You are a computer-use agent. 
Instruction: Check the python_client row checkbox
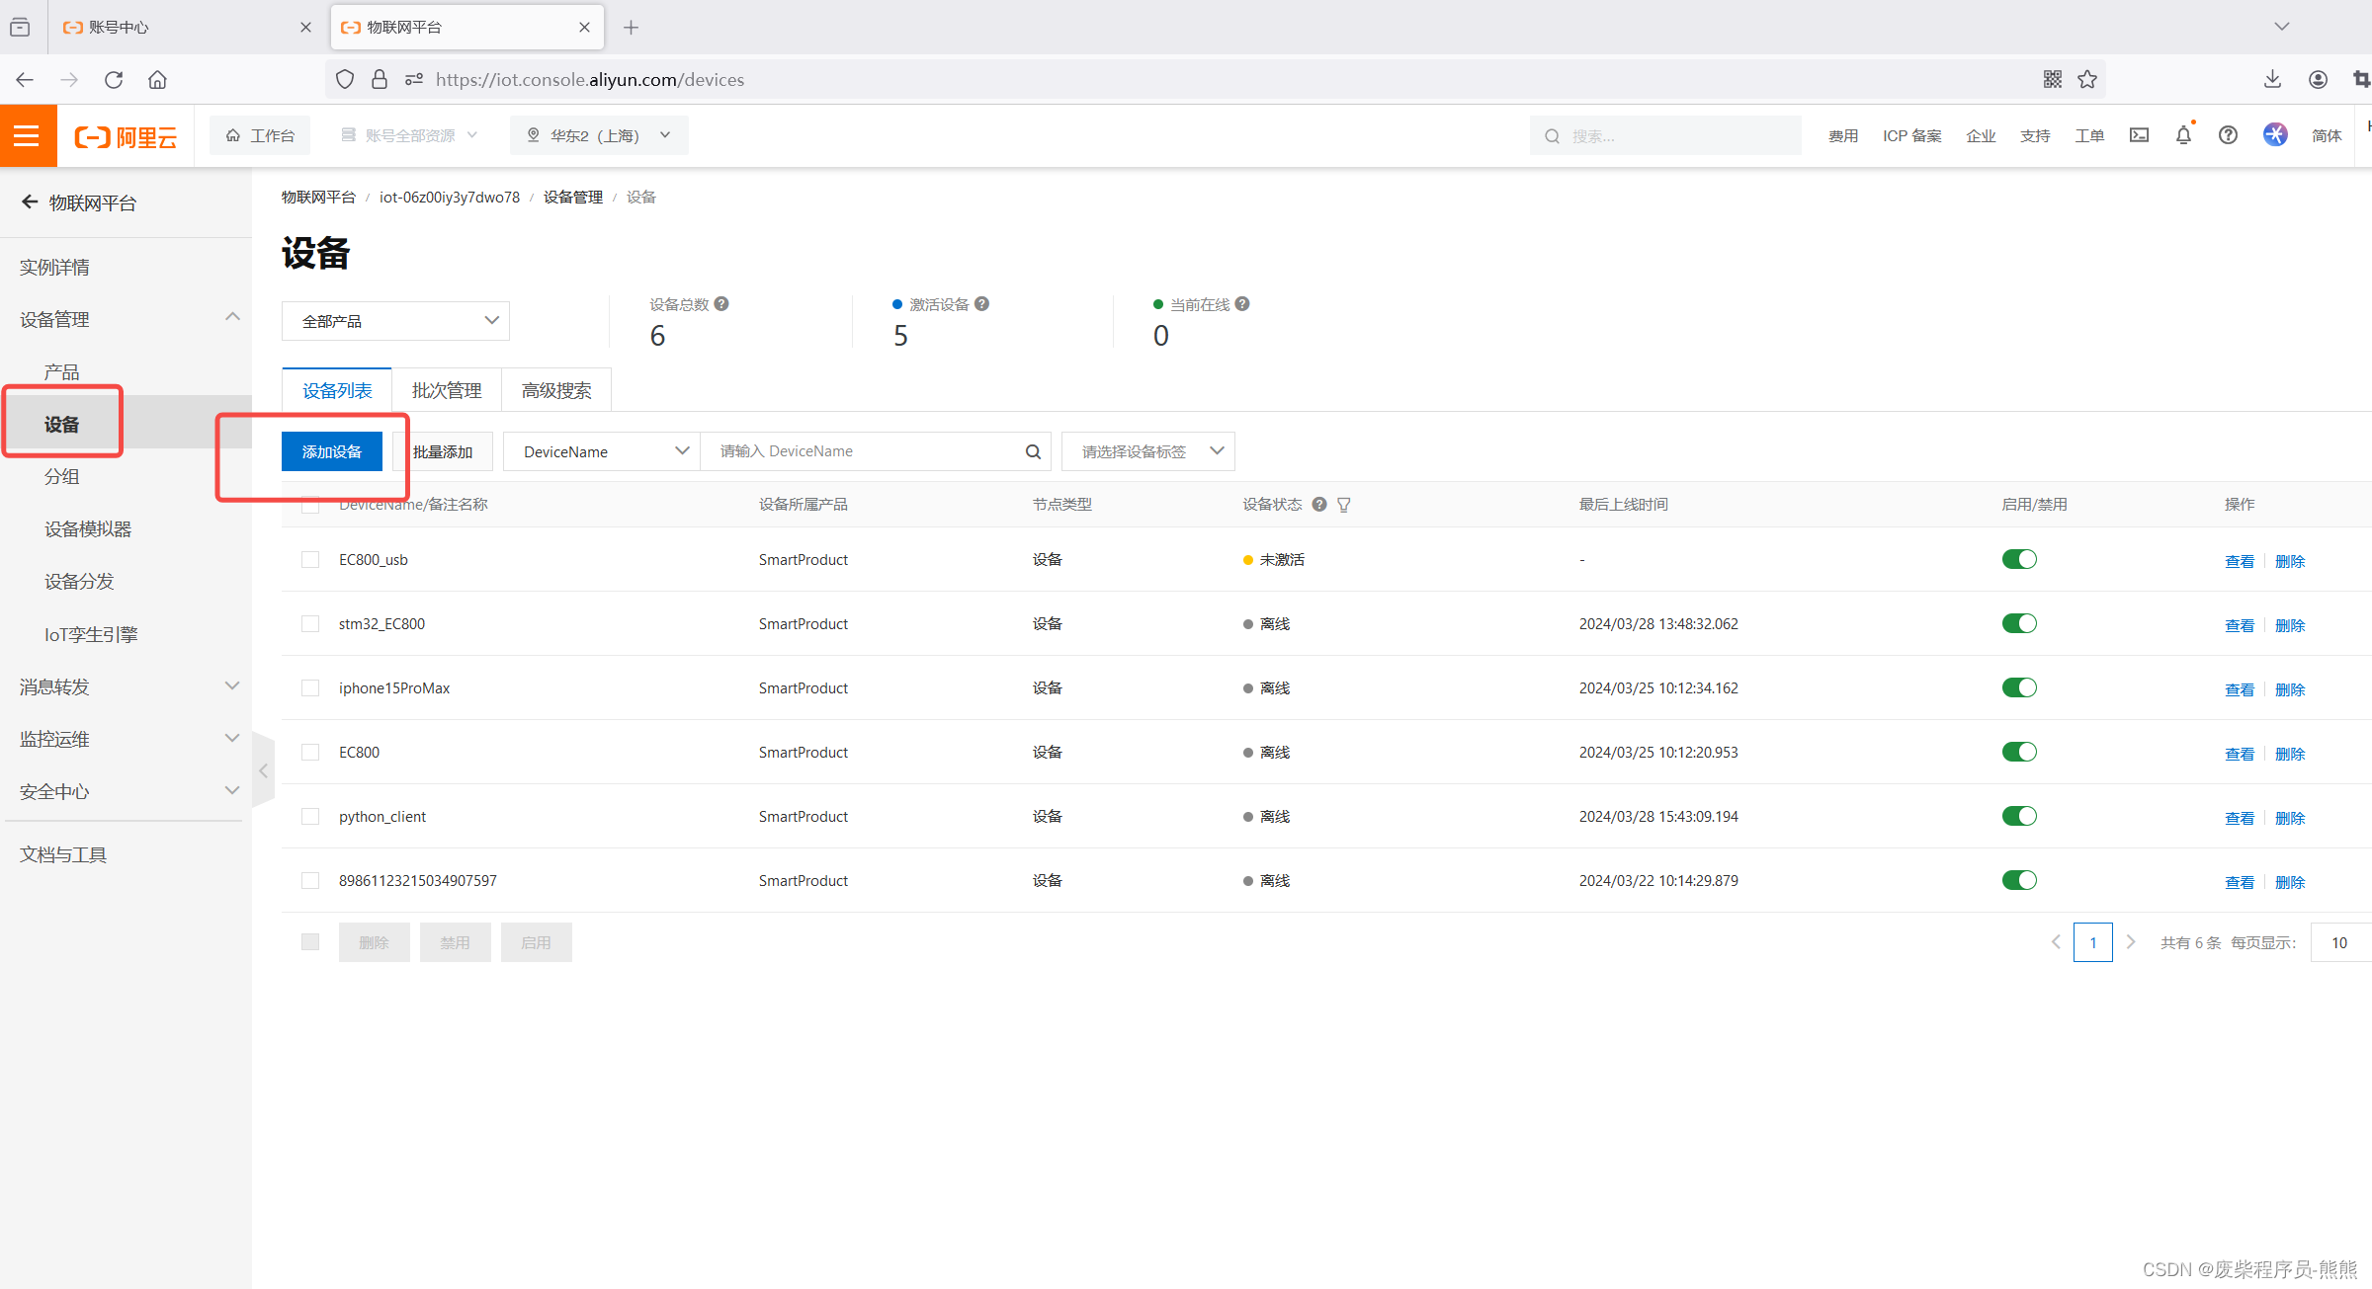tap(310, 817)
